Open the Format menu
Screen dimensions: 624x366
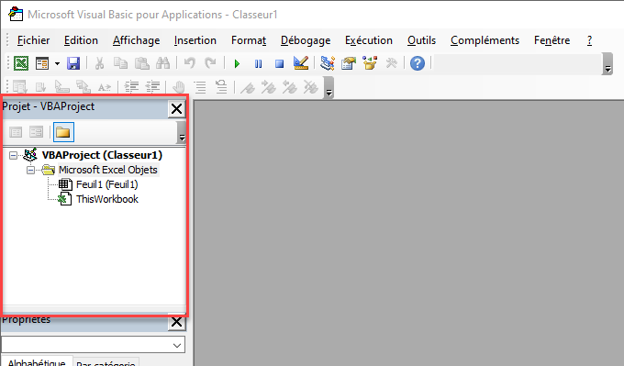pyautogui.click(x=249, y=40)
